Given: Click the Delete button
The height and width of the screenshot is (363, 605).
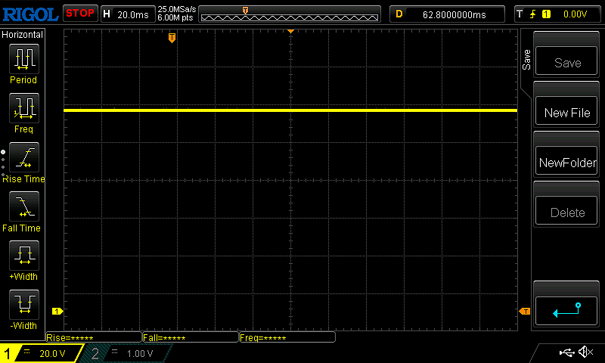Looking at the screenshot, I should pos(566,211).
